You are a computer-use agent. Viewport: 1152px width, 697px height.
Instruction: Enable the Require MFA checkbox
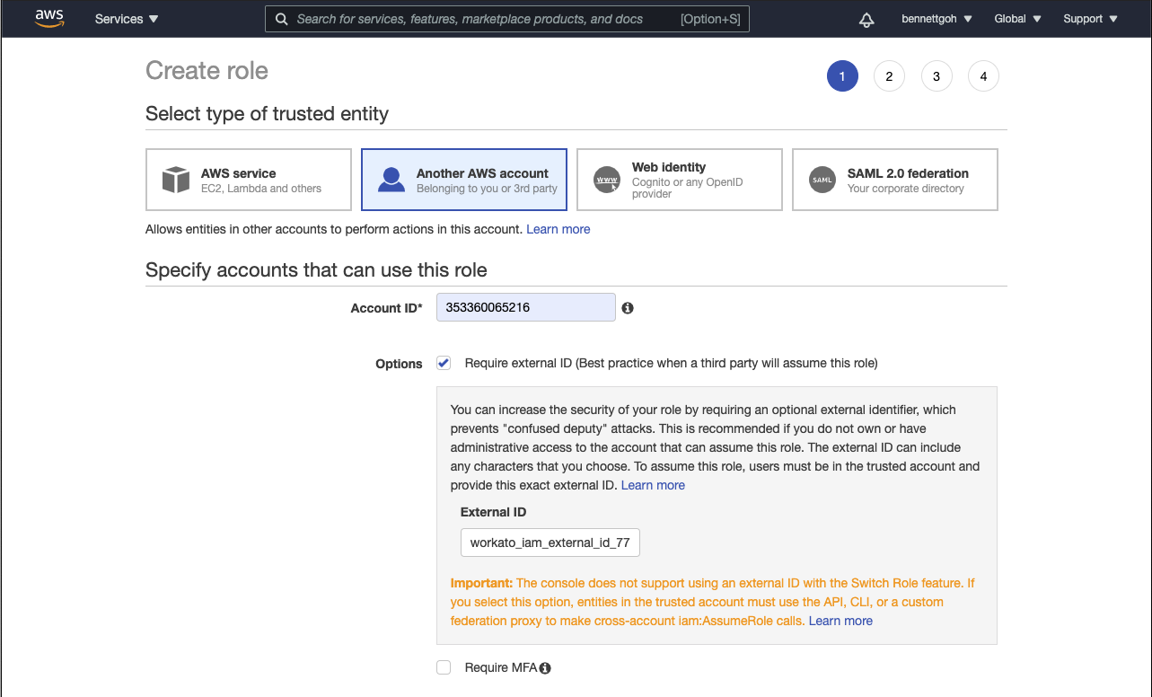(x=444, y=667)
